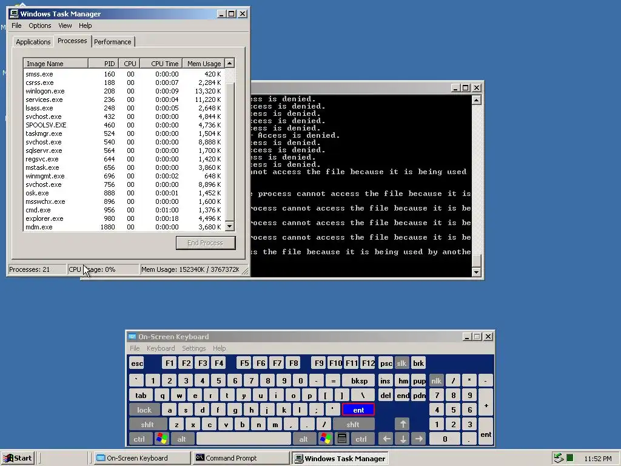
Task: Switch to Command Prompt from taskbar
Action: pos(241,458)
